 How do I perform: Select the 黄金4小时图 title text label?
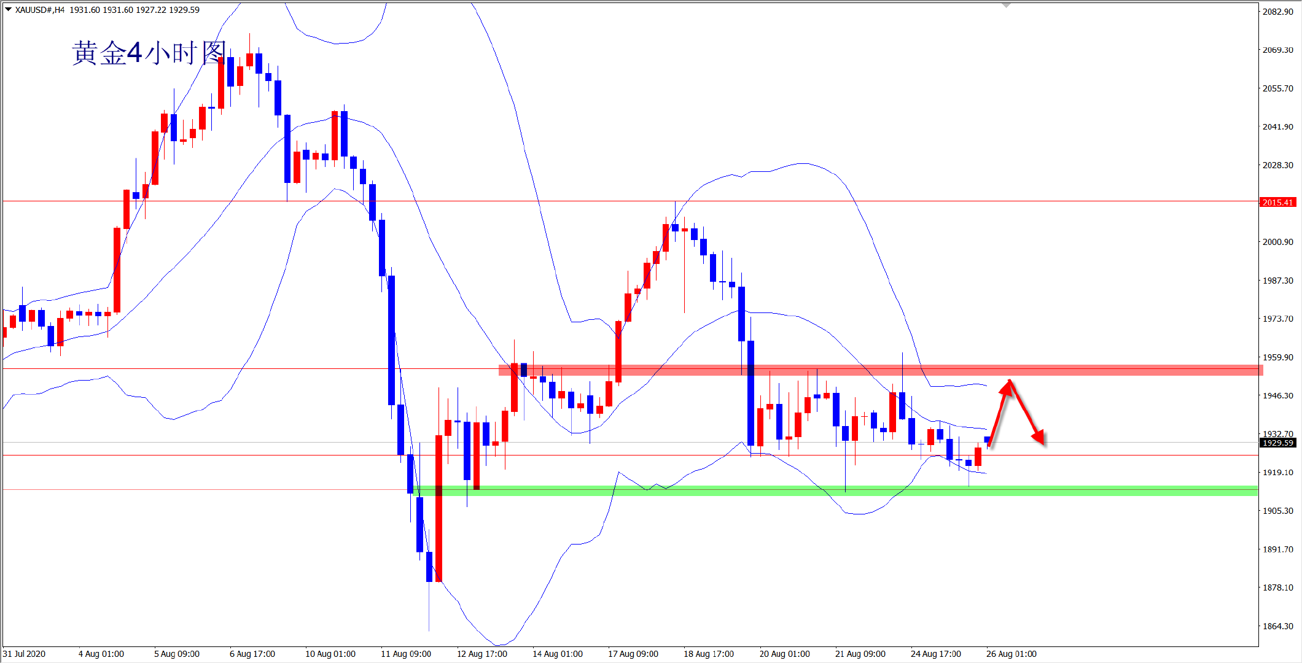(149, 53)
